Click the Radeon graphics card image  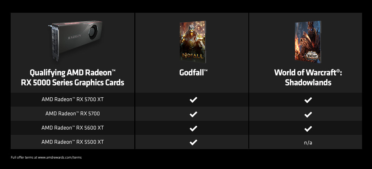tap(75, 40)
